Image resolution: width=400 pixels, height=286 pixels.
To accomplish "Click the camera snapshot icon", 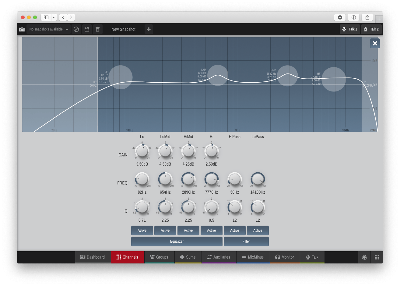I will point(22,30).
